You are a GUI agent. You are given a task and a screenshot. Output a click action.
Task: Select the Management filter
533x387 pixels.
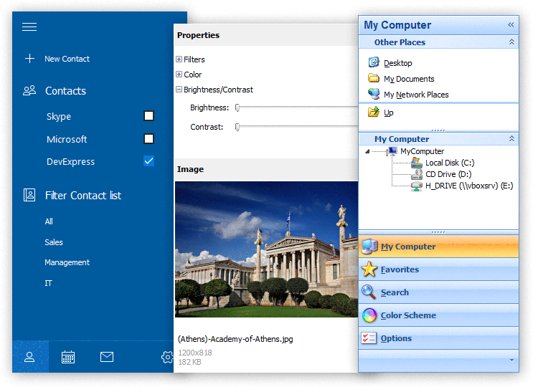[x=67, y=262]
